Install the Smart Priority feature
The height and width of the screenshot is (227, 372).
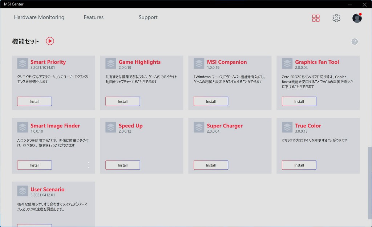(x=35, y=101)
